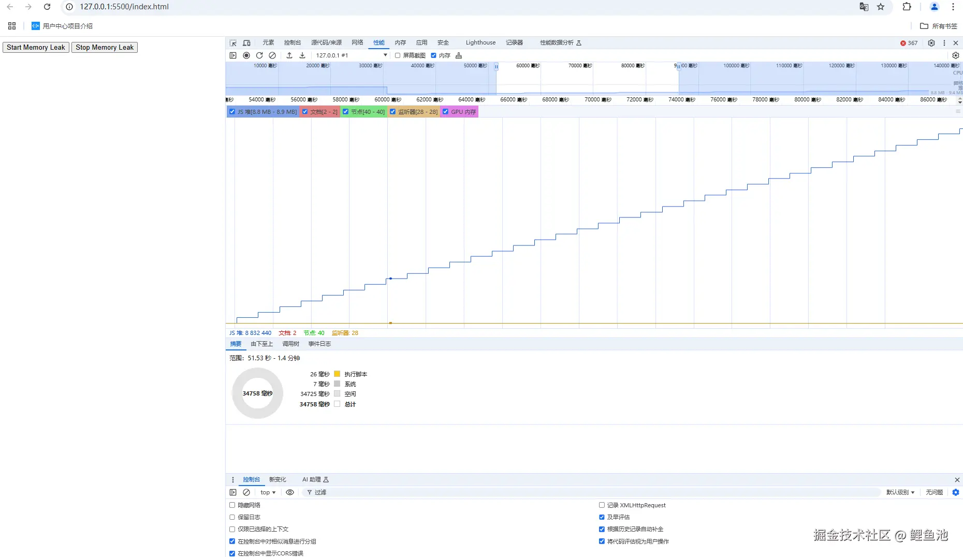Open the 由下至上 bottom-up tab

point(261,344)
